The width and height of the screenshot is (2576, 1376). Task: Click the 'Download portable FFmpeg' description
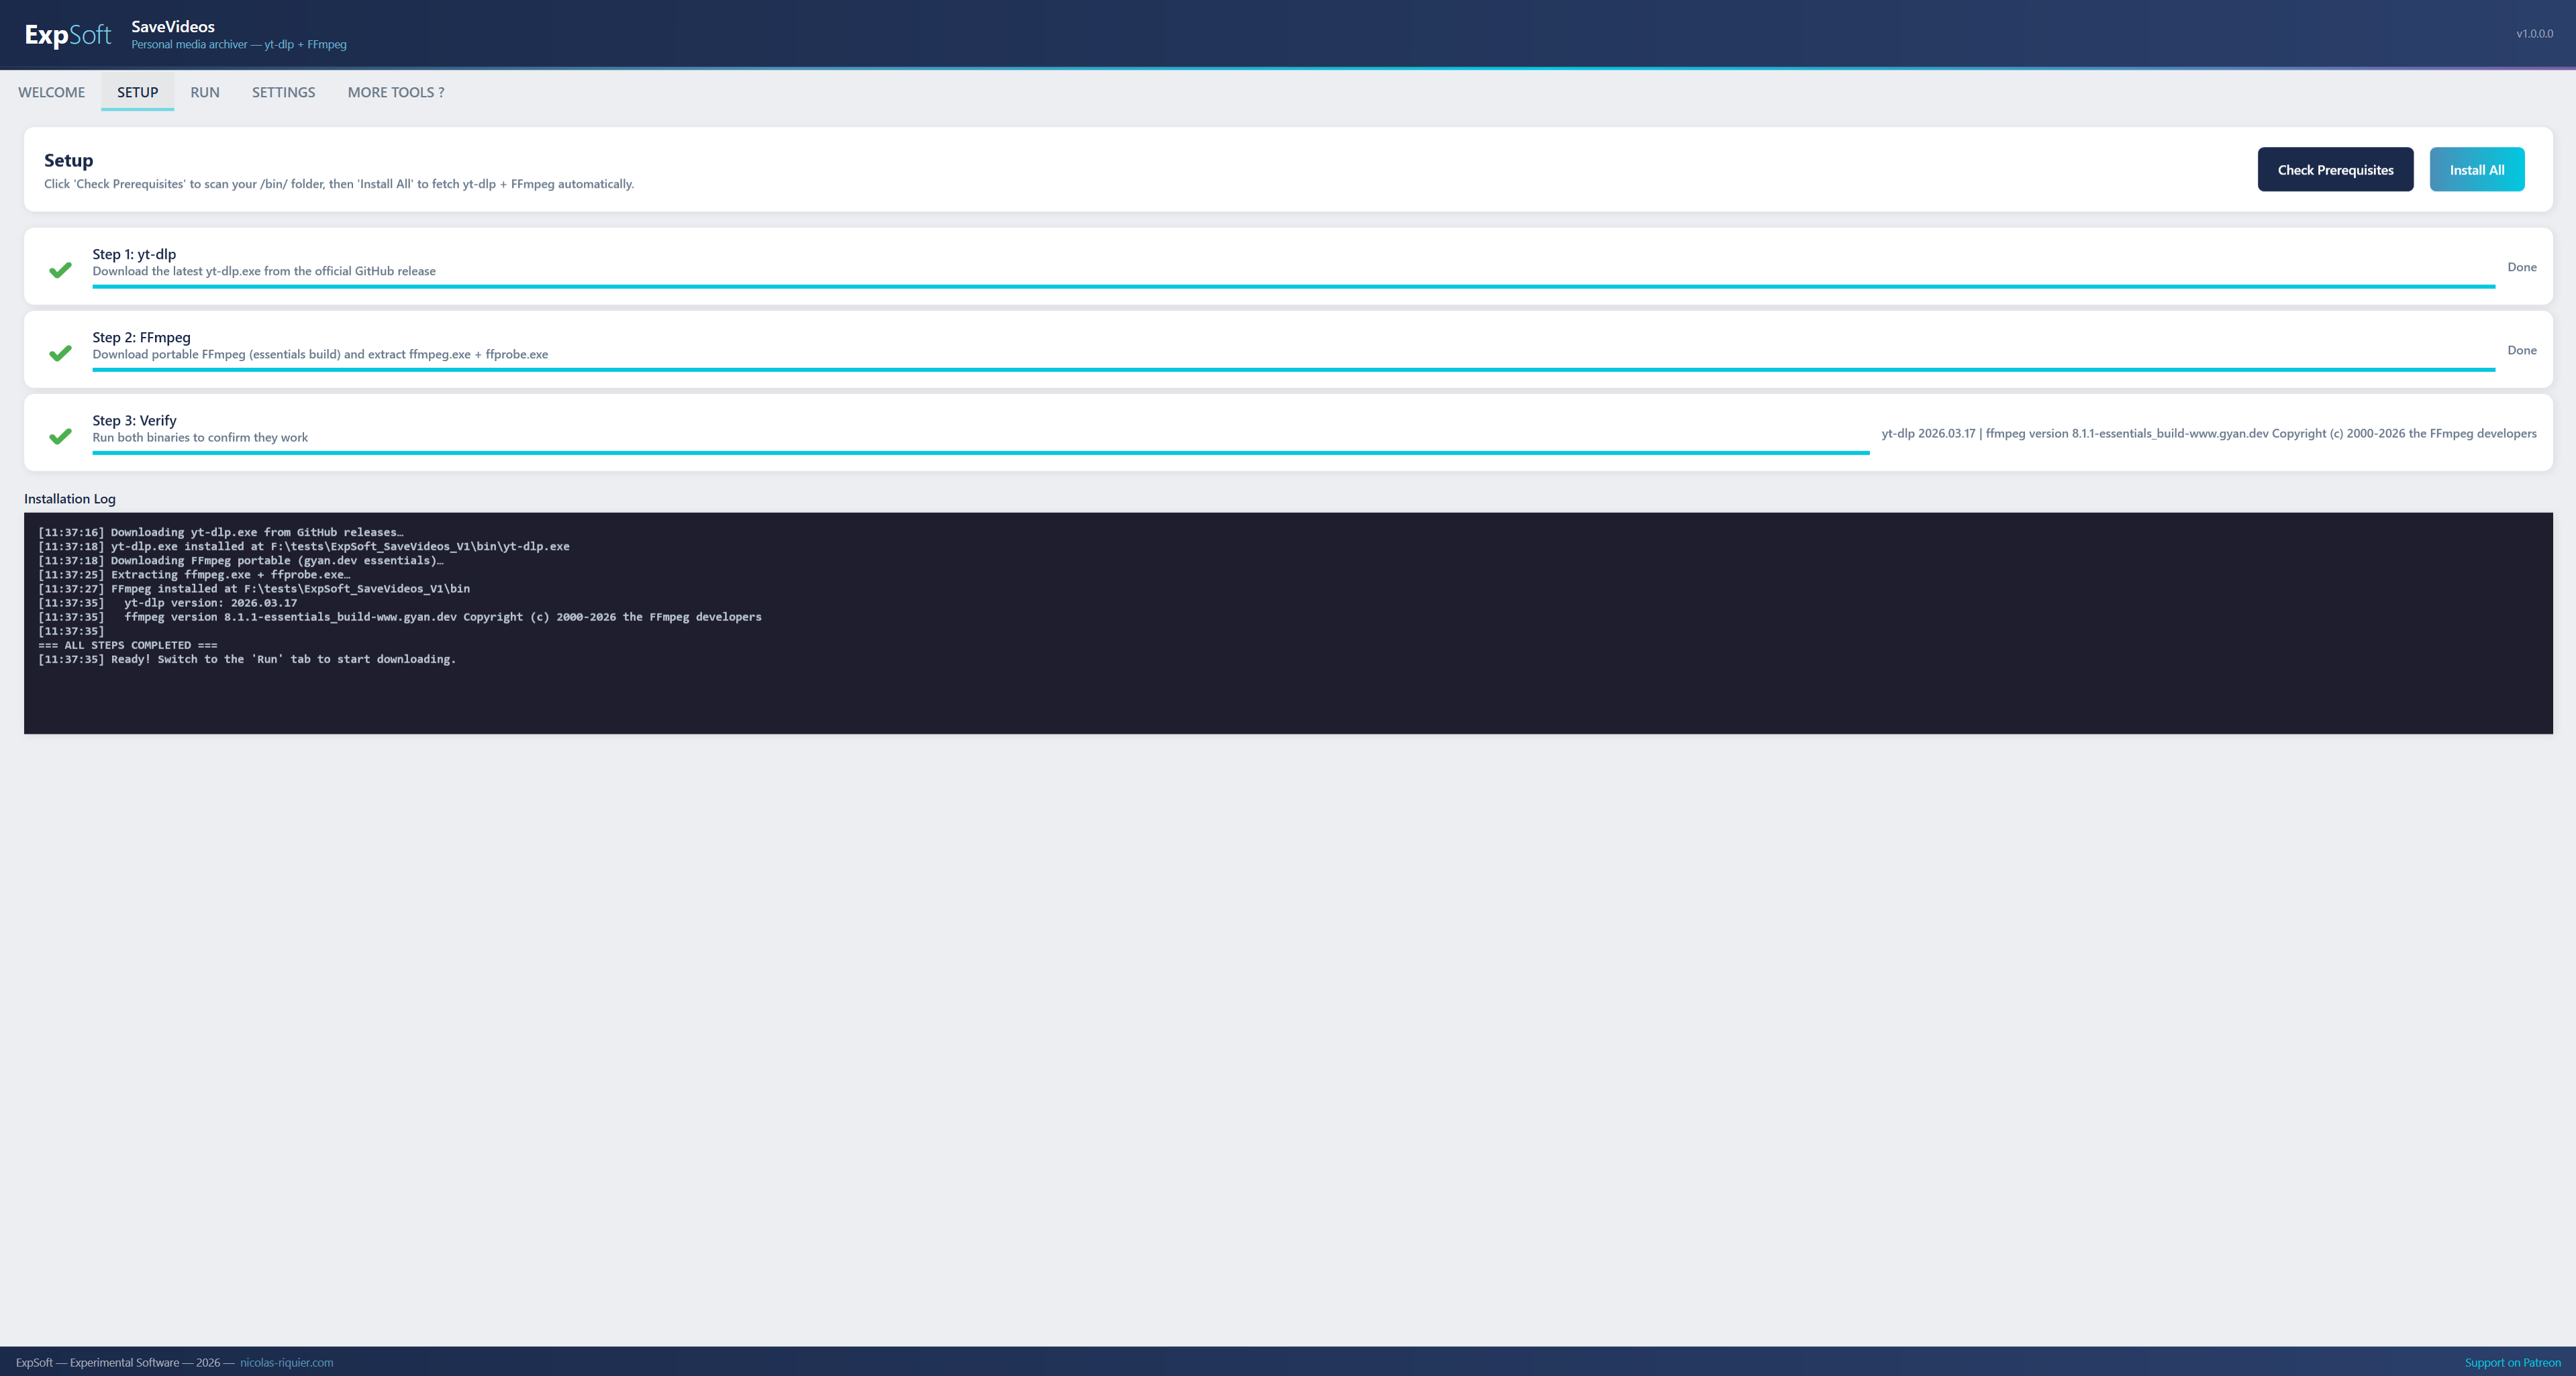(x=320, y=354)
